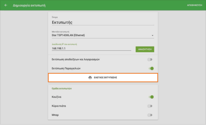
Task: Open the printer model dropdown arrow
Action: point(152,35)
